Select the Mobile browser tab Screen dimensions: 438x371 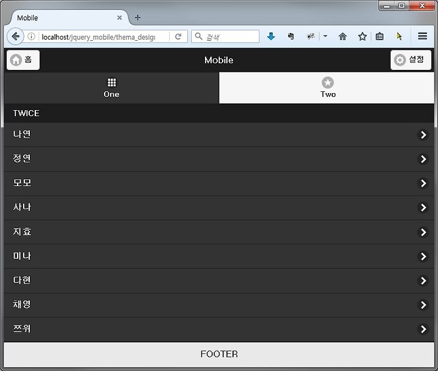coord(70,18)
